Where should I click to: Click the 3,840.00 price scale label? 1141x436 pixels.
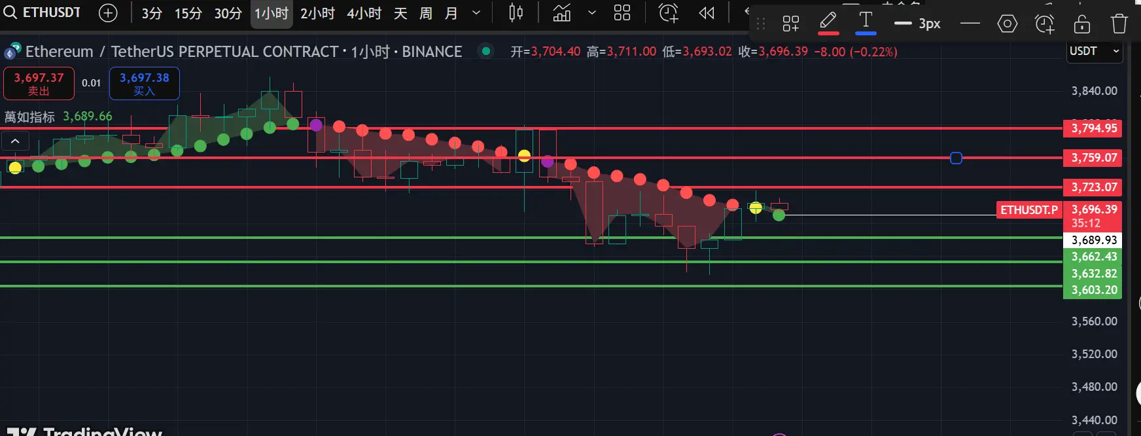(1094, 91)
